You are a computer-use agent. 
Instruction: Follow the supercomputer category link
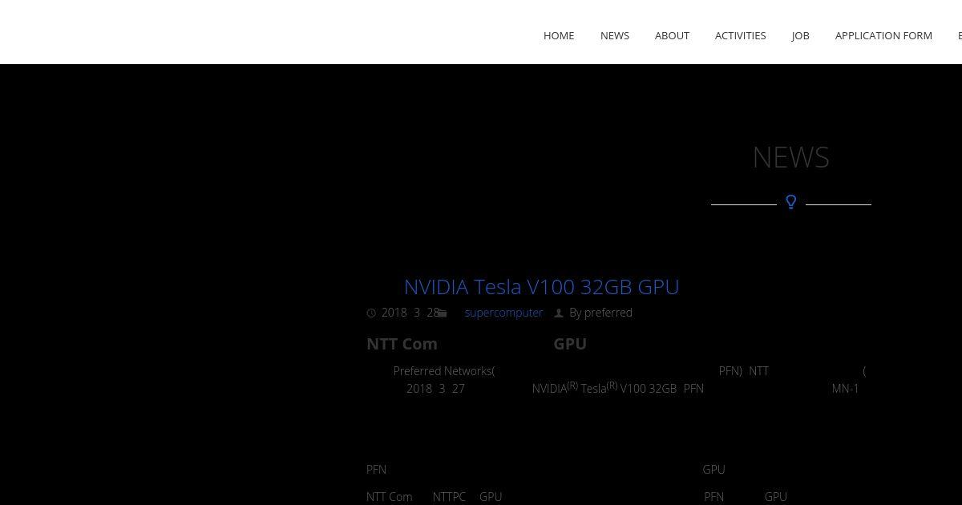click(x=503, y=313)
